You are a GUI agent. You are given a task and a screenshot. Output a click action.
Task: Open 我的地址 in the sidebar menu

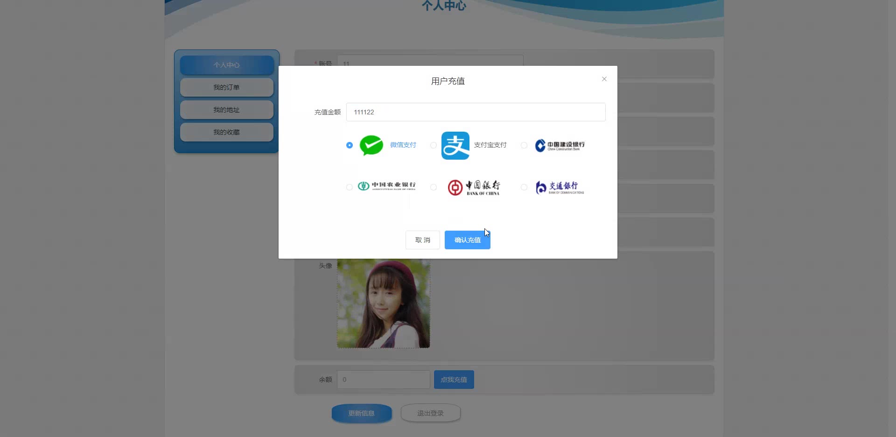coord(227,110)
